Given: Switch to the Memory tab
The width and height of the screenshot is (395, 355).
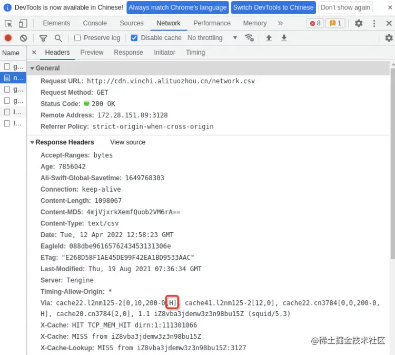Looking at the screenshot, I should 255,23.
